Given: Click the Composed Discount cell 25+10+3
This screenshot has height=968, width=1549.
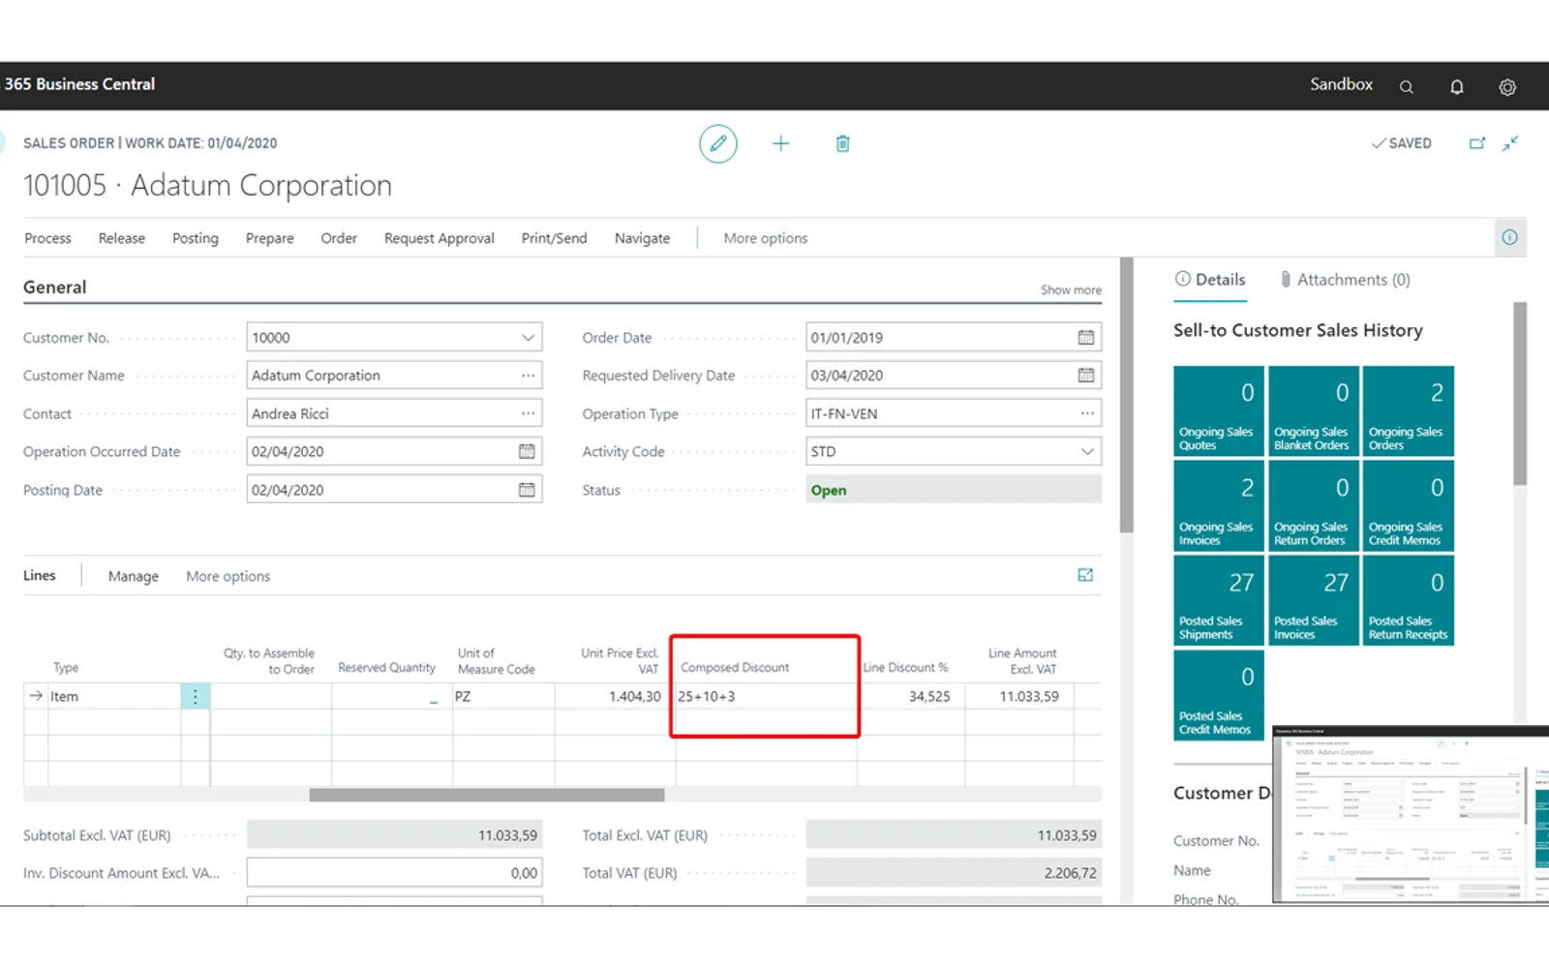Looking at the screenshot, I should point(765,696).
